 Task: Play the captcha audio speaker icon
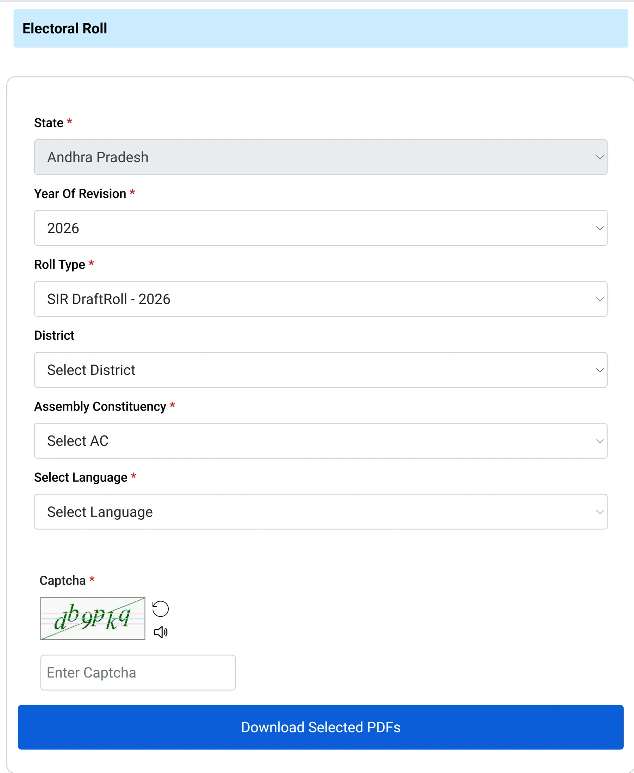pos(160,632)
